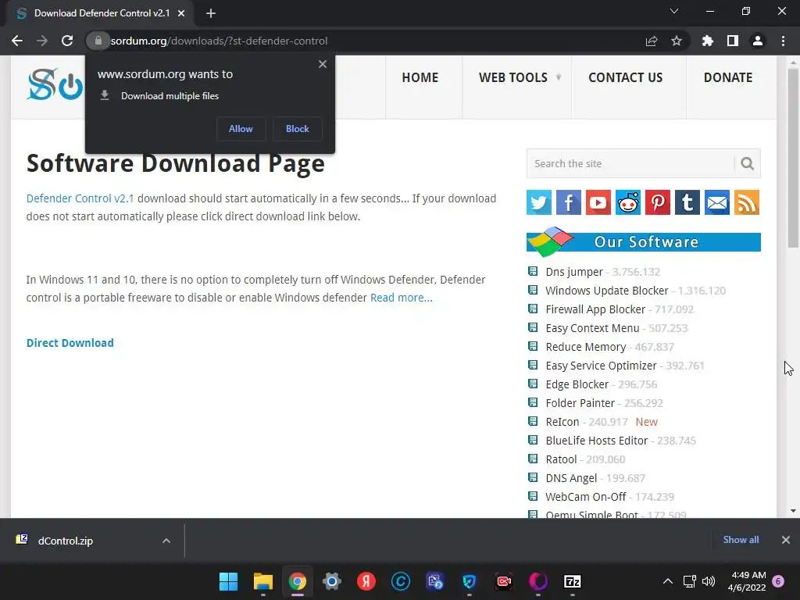Open Windows Update Blocker link

[x=606, y=291]
